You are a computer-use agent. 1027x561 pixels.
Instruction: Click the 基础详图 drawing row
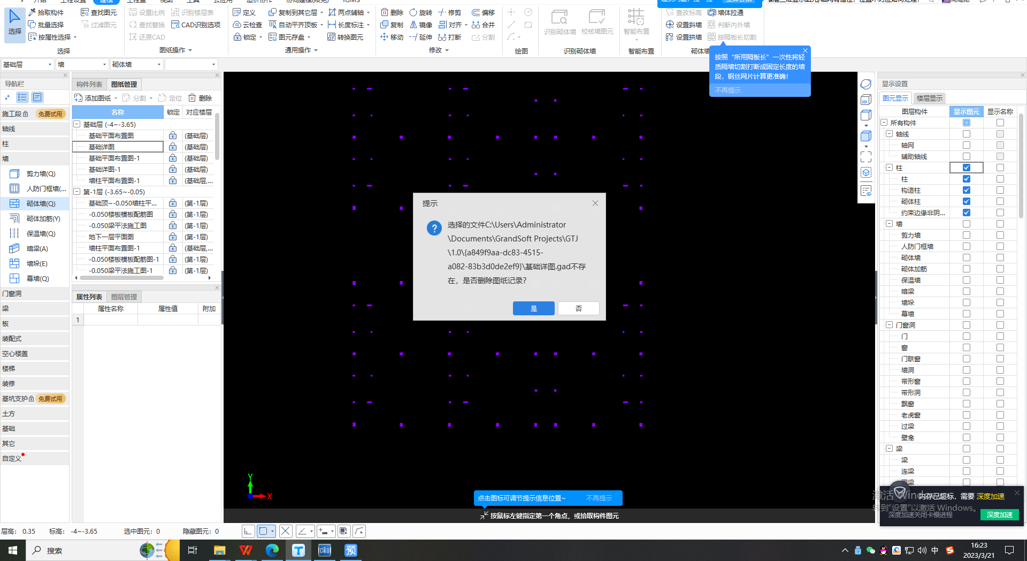click(x=118, y=147)
